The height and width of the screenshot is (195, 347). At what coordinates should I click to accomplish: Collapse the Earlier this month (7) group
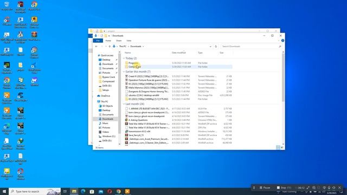point(124,71)
